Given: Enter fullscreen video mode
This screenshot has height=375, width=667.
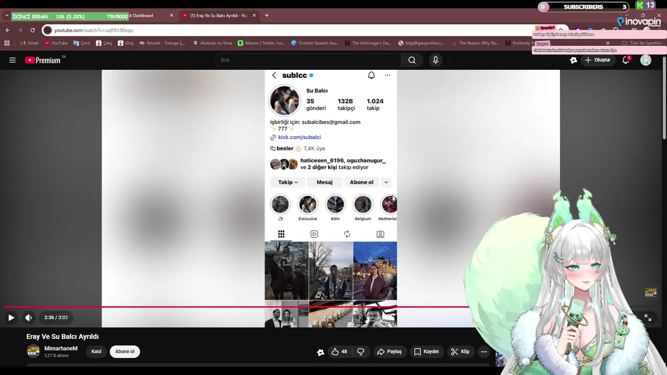Looking at the screenshot, I should (x=648, y=317).
